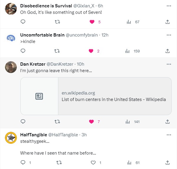Screen dimensions: 177x169
Task: Retweet the Uncomfortable Brain ">kindle" tweet
Action: 58,51
